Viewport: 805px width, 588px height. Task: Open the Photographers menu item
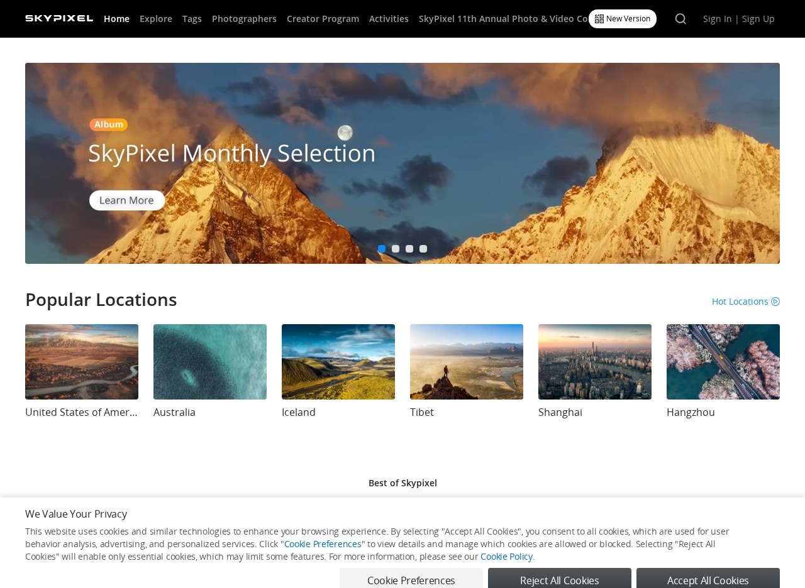click(244, 19)
